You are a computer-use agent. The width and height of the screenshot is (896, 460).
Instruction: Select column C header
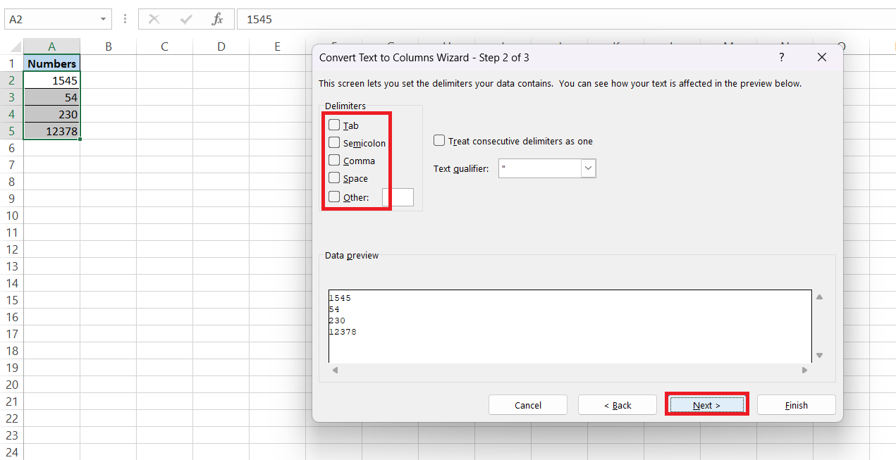[164, 46]
